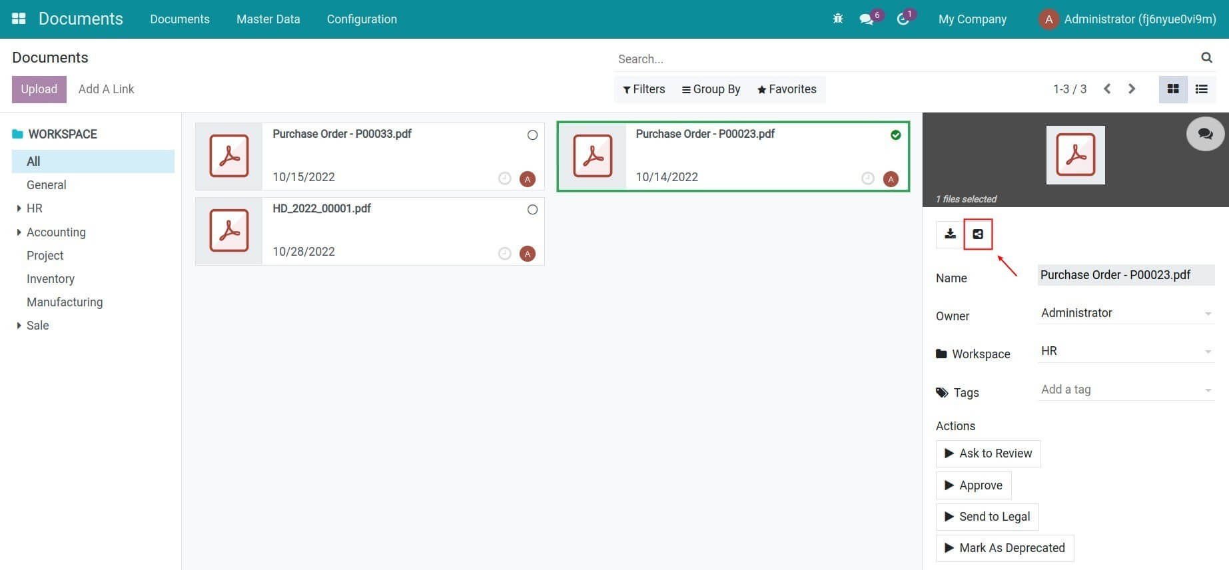Open the Configuration menu
Viewport: 1229px width, 570px height.
pyautogui.click(x=362, y=19)
